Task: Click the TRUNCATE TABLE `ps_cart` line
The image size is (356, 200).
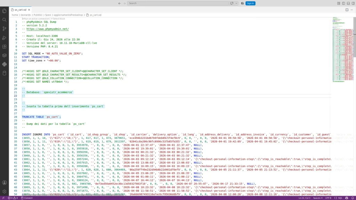Action: coord(41,117)
